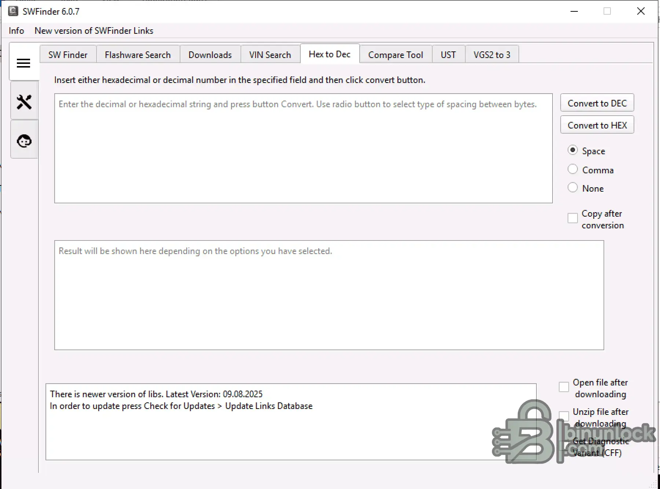Click the conversion result output box

(329, 295)
